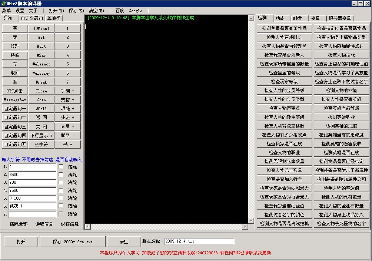Switch to the 服务器变量 tab
This screenshot has height=261, width=372.
[x=340, y=18]
